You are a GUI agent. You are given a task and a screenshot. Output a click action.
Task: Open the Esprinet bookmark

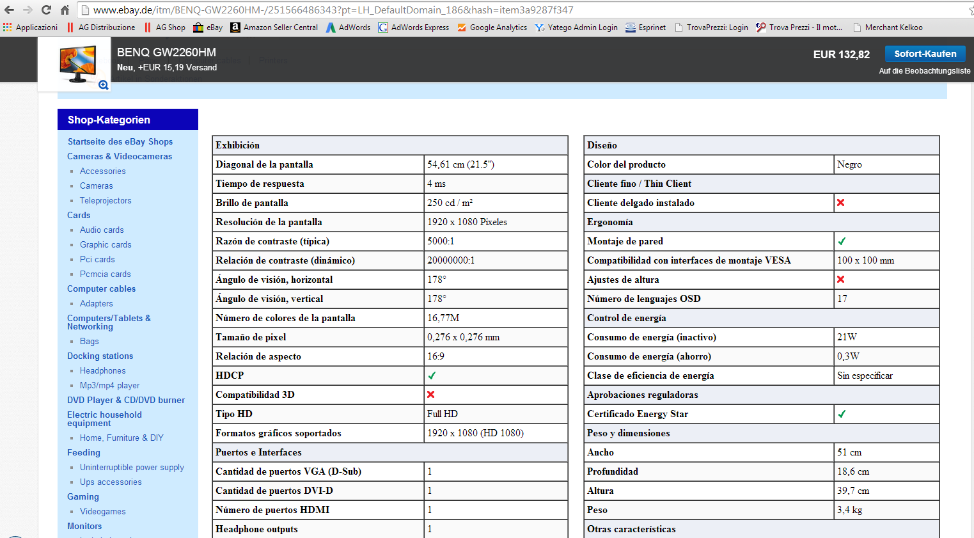pos(645,28)
